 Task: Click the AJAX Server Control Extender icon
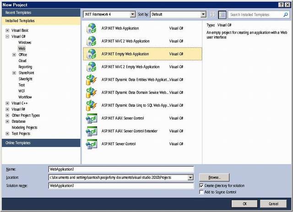(92, 131)
